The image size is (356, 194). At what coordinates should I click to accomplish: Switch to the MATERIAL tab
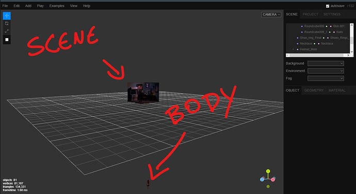point(337,91)
